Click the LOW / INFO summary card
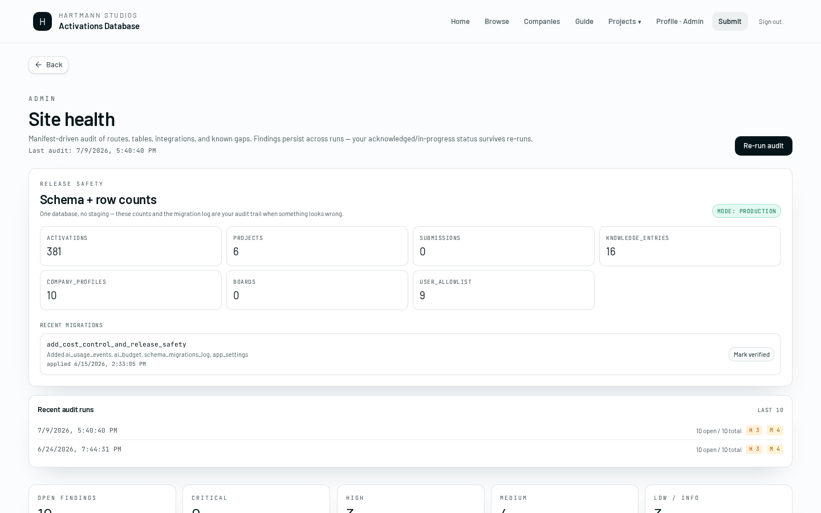The height and width of the screenshot is (513, 821). 718,499
